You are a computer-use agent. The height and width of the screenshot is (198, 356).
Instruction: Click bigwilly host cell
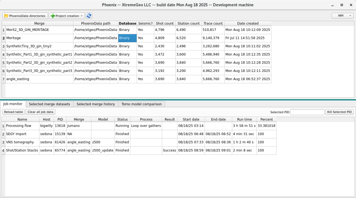coord(46,126)
